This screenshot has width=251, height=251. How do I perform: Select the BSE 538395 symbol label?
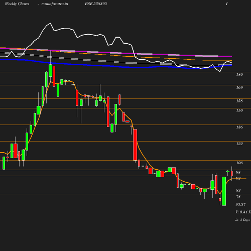[x=96, y=4]
